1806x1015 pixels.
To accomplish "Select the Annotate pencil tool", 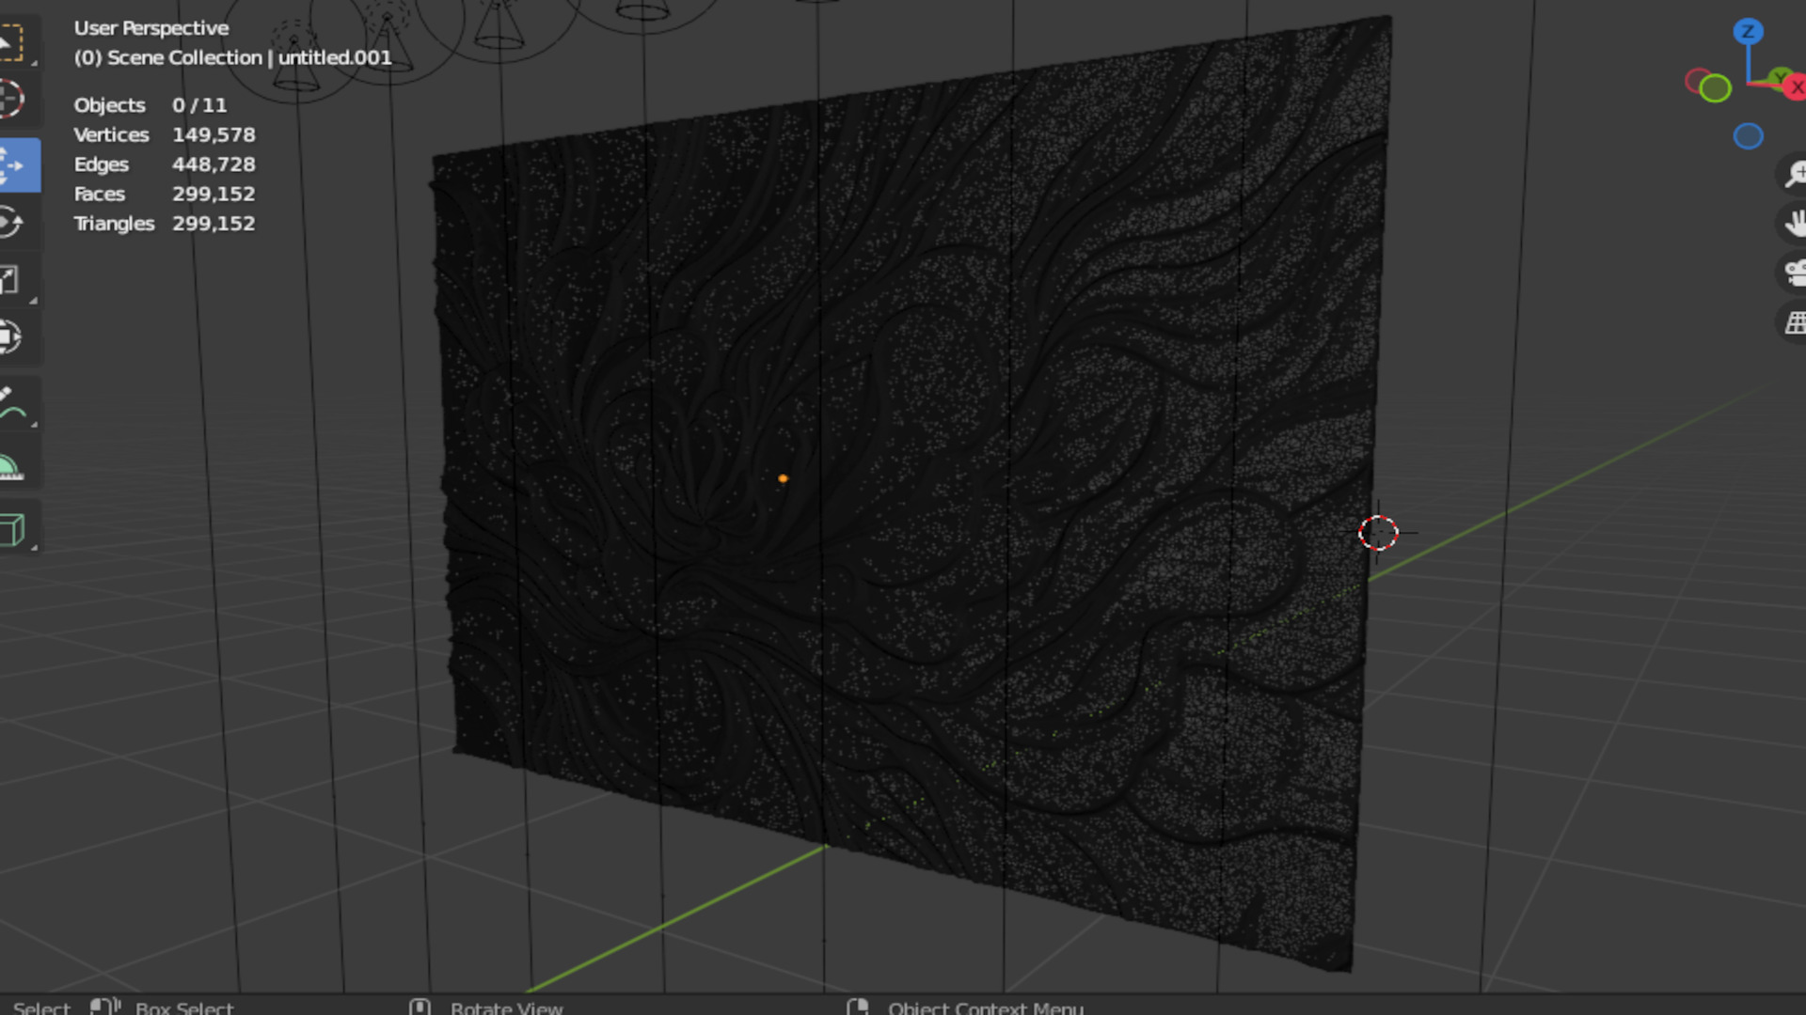I will click(11, 404).
